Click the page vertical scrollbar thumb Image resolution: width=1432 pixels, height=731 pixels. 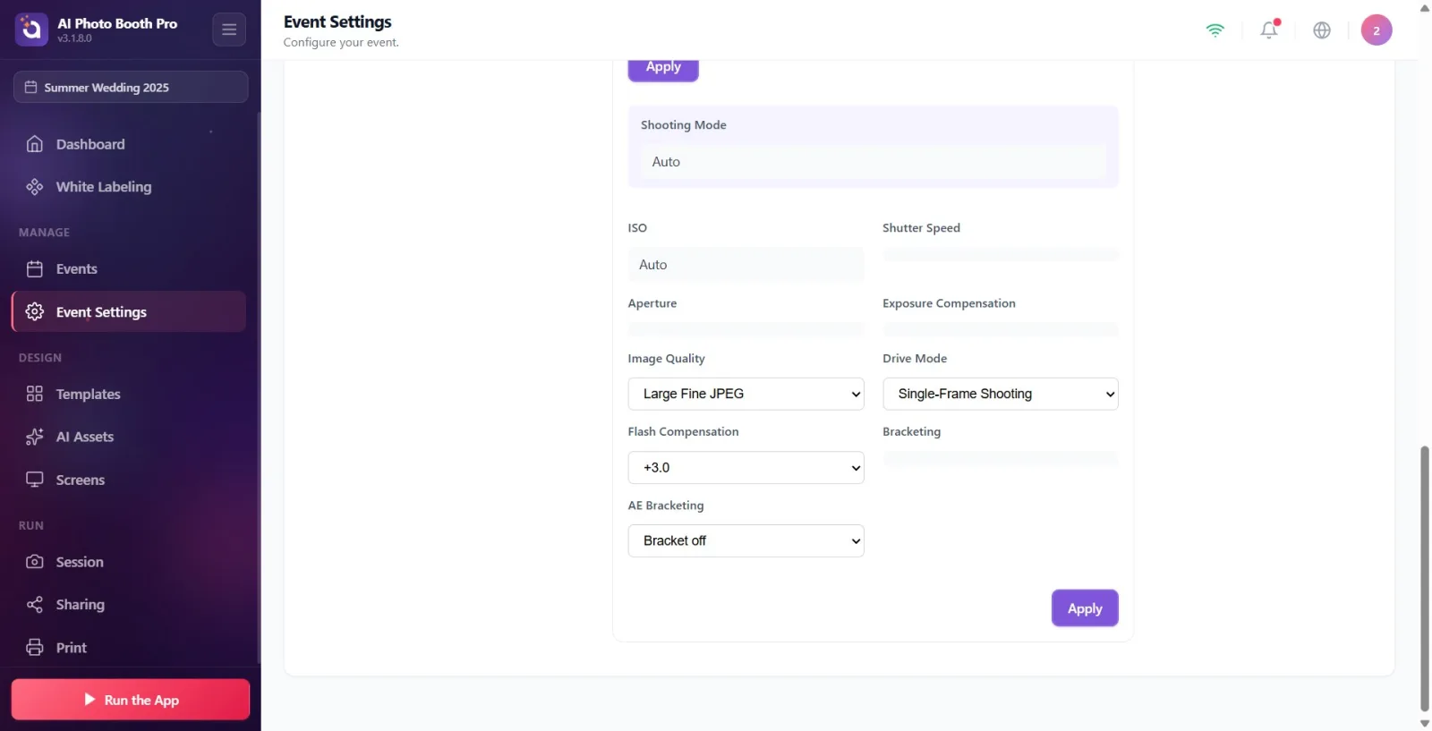click(x=1425, y=578)
